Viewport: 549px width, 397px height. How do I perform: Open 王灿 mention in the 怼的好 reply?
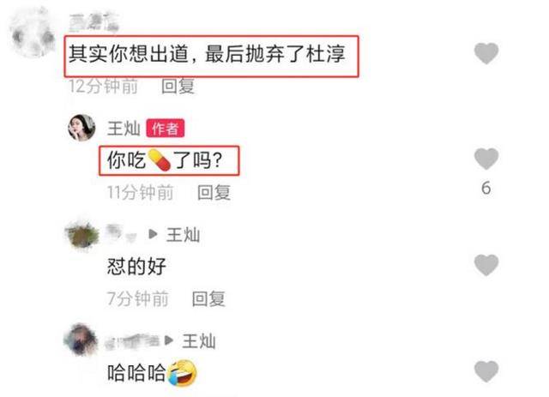pos(183,235)
